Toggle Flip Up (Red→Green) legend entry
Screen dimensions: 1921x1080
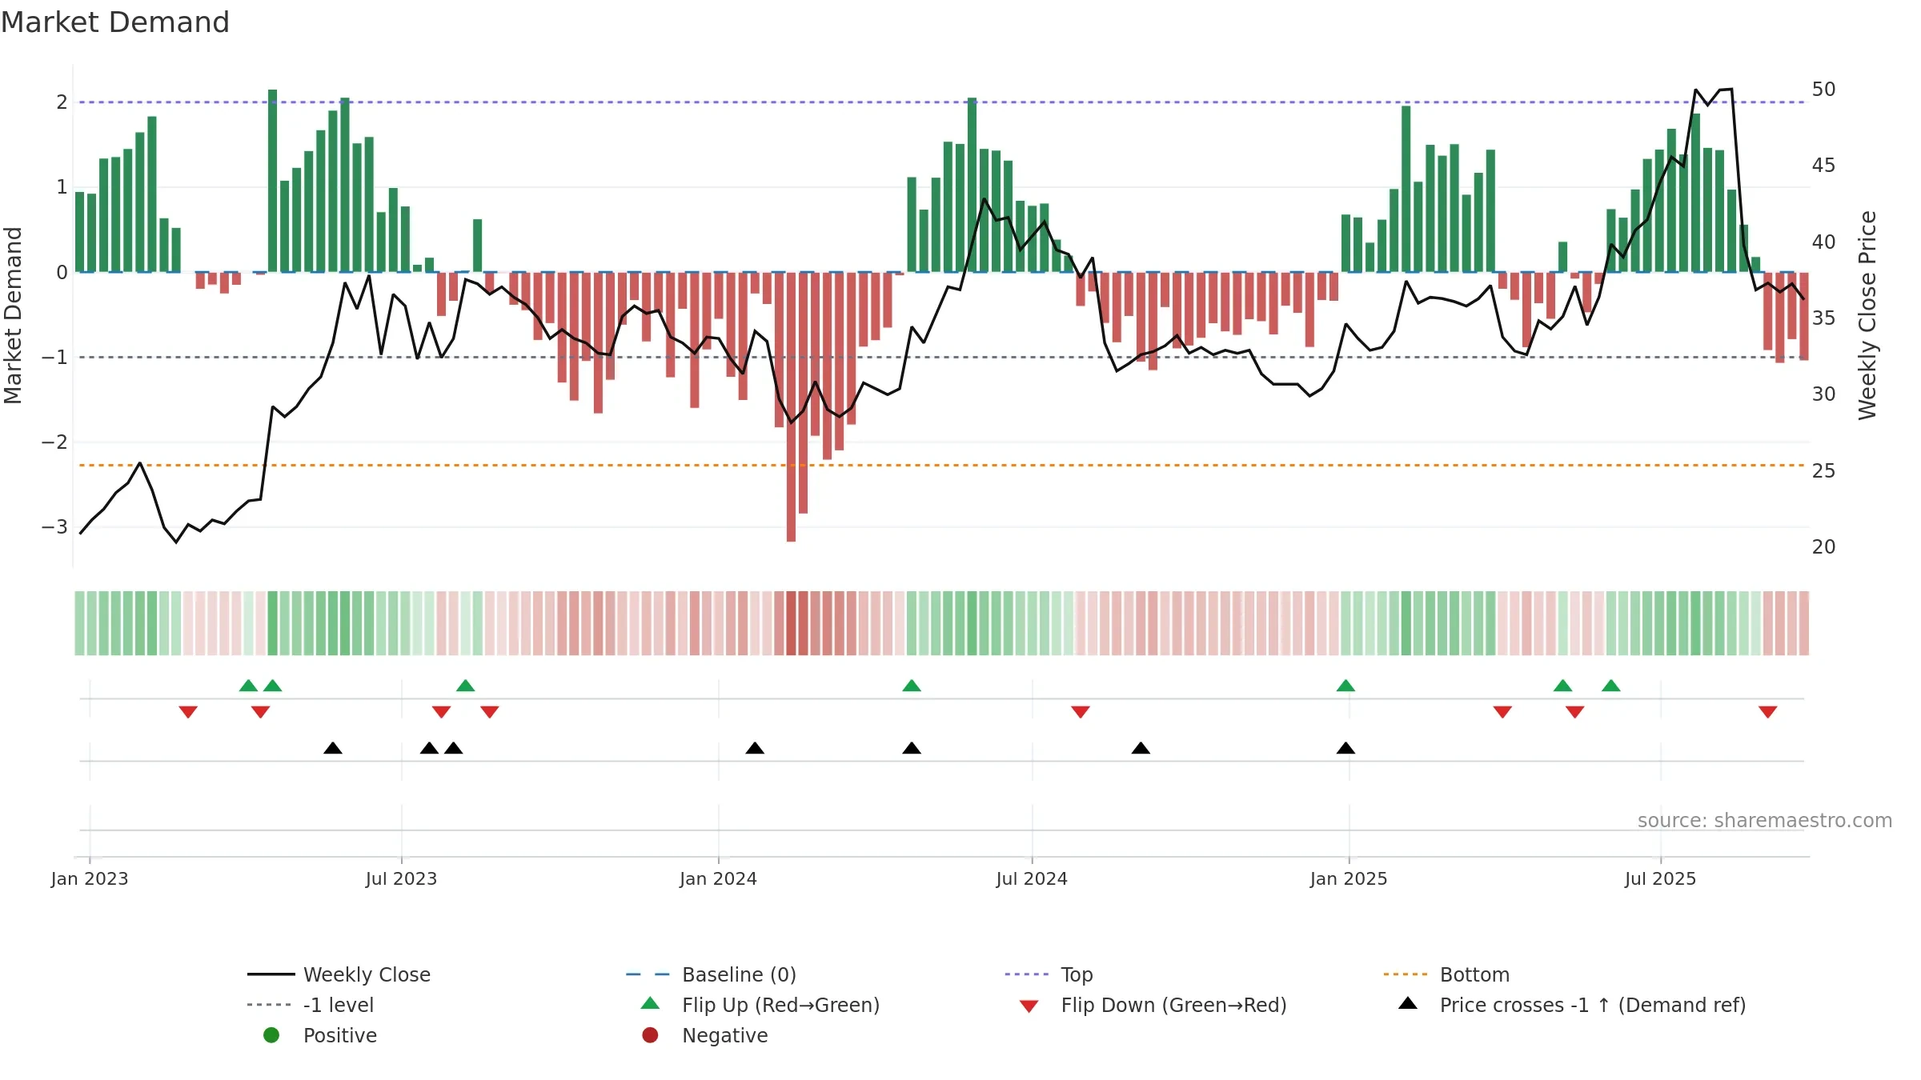pos(760,1005)
